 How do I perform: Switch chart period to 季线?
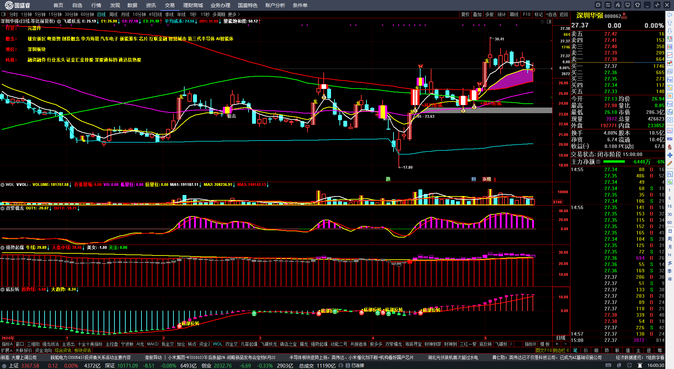169,14
